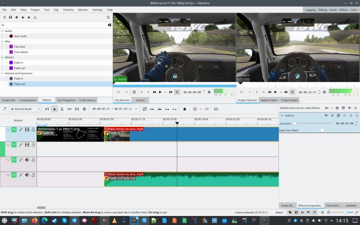This screenshot has height=225, width=360.
Task: Open the Firefox icon in taskbar
Action: 35,220
